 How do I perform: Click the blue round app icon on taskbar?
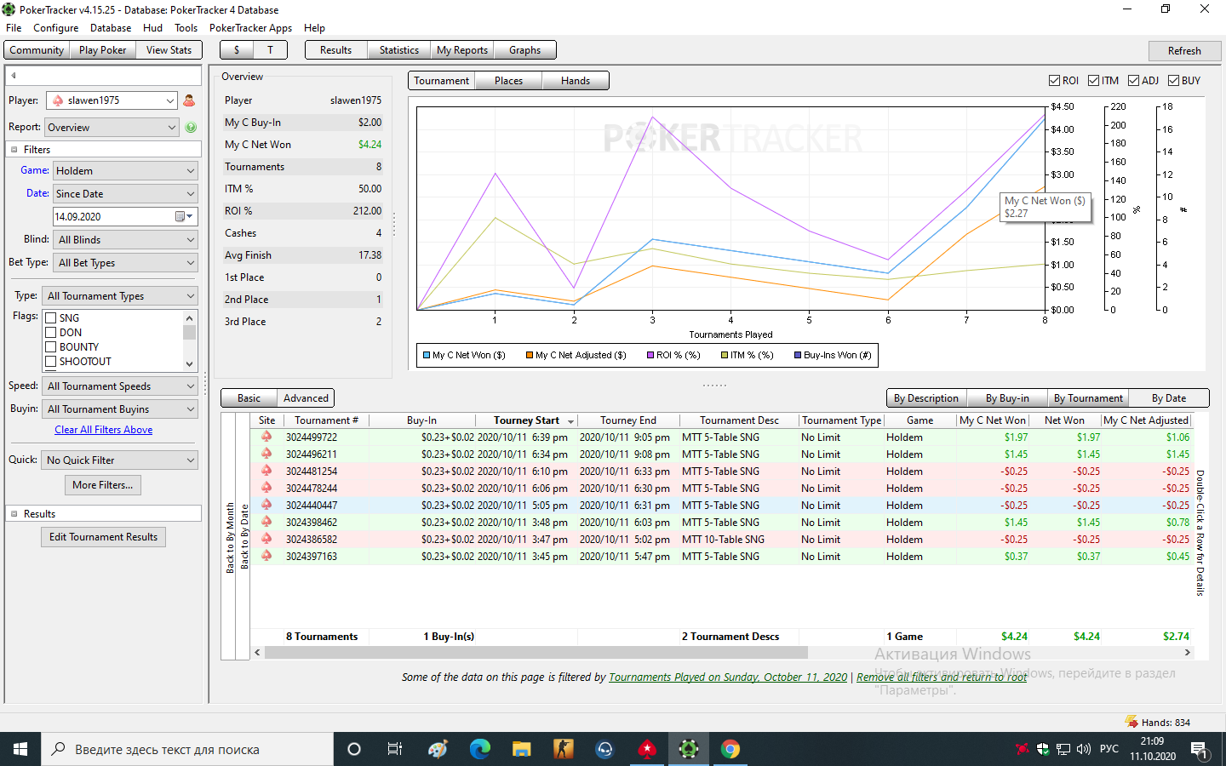click(605, 749)
